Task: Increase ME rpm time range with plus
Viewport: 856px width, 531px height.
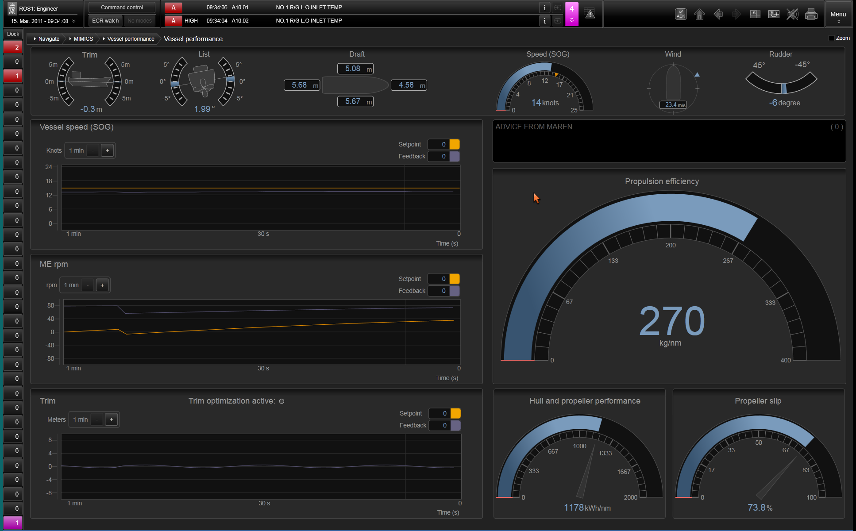Action: [x=102, y=285]
